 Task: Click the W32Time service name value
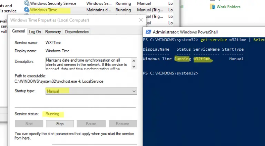(x=53, y=43)
